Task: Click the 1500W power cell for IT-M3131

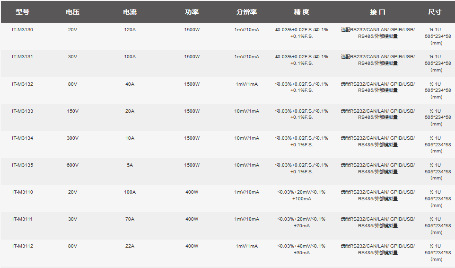Action: [x=192, y=57]
